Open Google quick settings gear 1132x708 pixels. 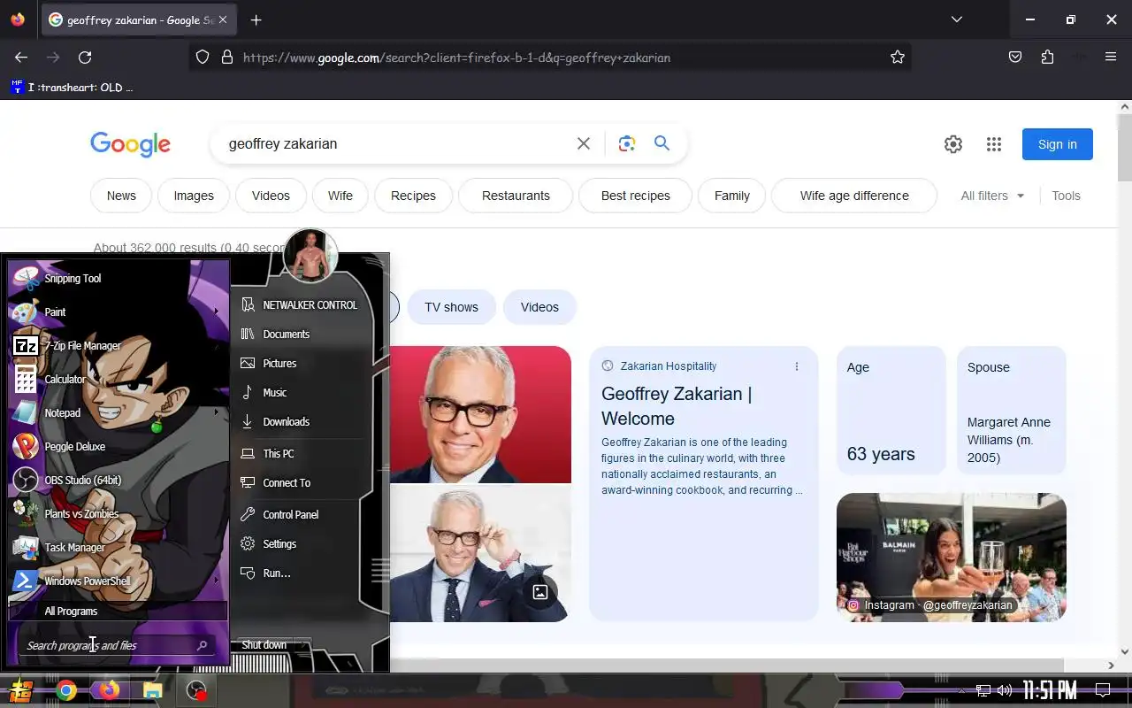tap(952, 144)
